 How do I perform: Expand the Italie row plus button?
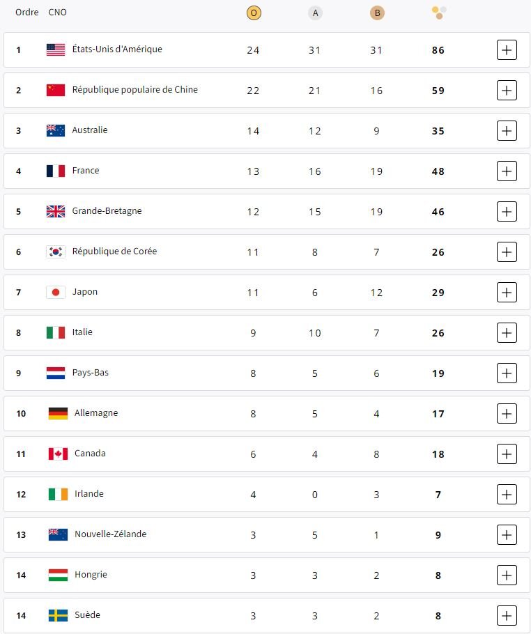pyautogui.click(x=507, y=333)
